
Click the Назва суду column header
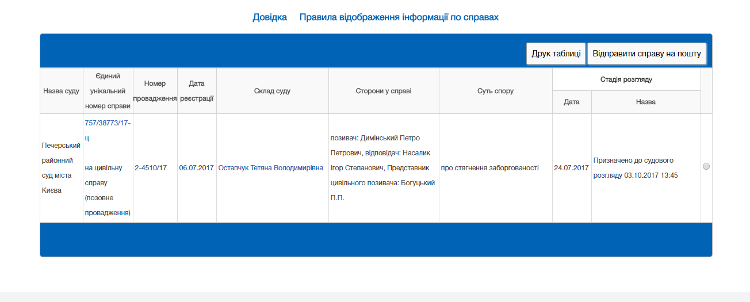62,91
